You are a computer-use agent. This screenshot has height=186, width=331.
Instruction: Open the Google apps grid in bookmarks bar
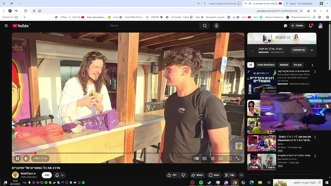327,17
